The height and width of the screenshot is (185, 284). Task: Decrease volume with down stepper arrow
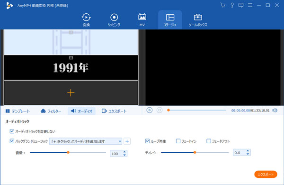coord(124,155)
